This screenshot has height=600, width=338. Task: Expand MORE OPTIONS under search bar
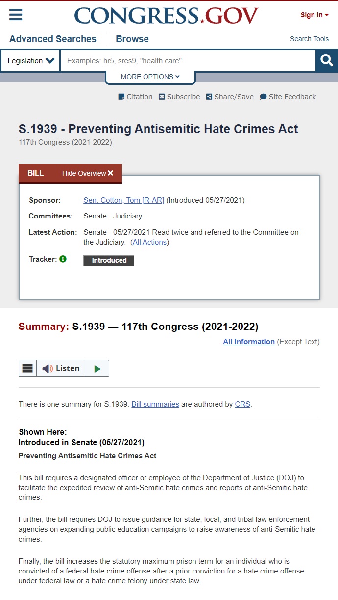[x=150, y=77]
